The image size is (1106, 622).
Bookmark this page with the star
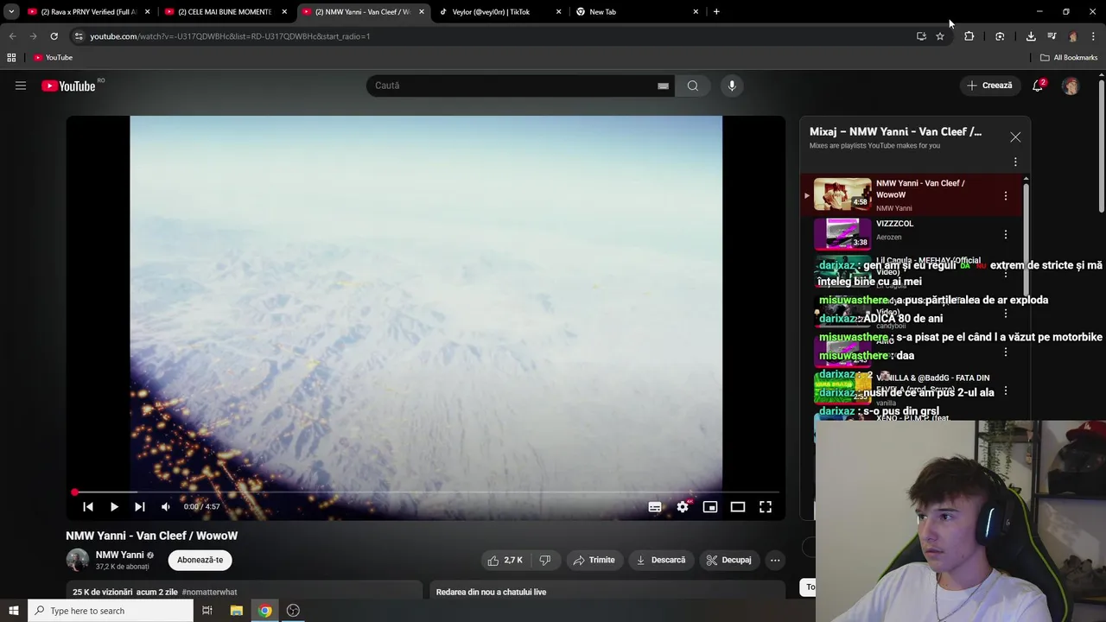pos(940,36)
